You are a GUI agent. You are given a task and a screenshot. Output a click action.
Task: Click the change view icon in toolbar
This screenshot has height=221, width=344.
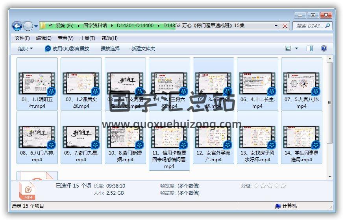[289, 48]
